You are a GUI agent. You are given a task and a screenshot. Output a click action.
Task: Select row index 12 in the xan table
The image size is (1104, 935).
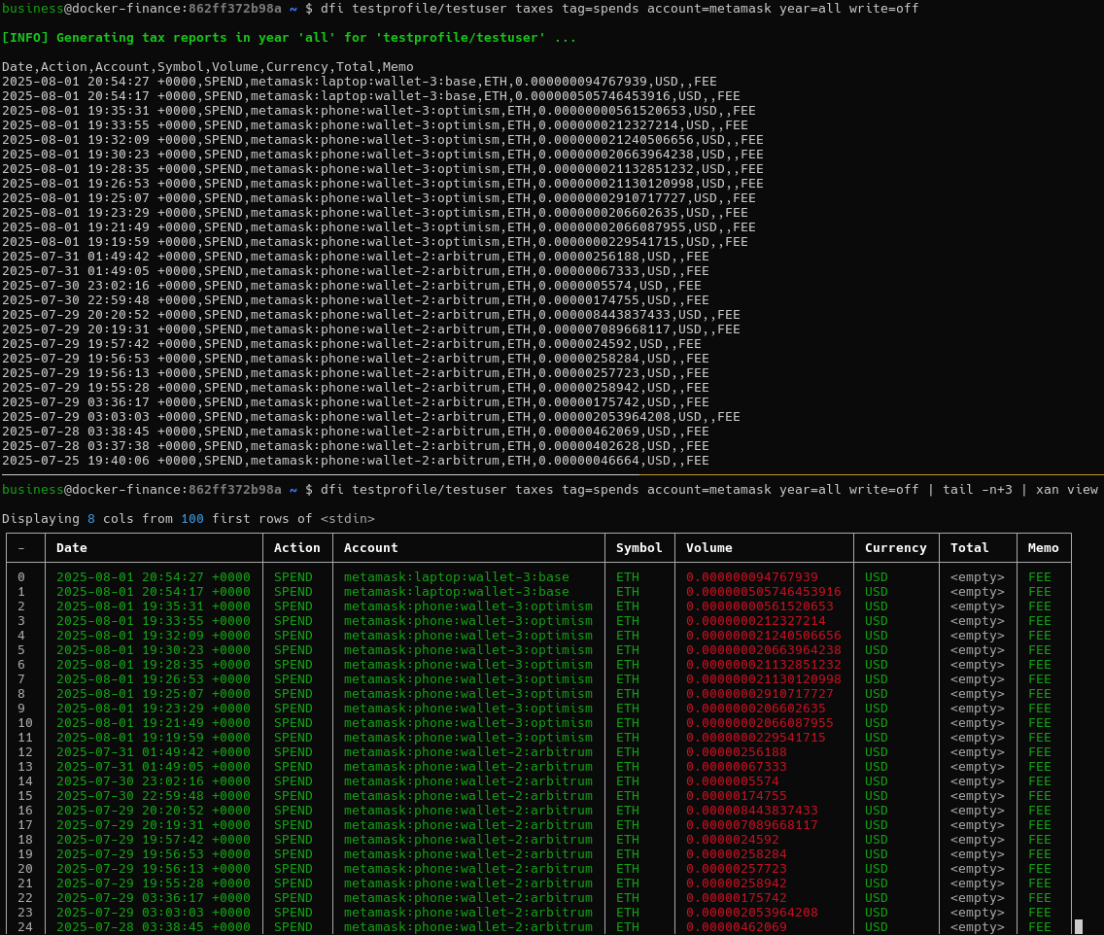point(25,752)
